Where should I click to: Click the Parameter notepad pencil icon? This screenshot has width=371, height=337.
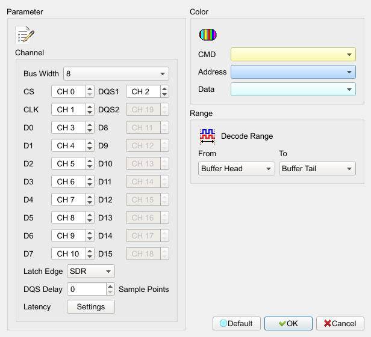[25, 35]
